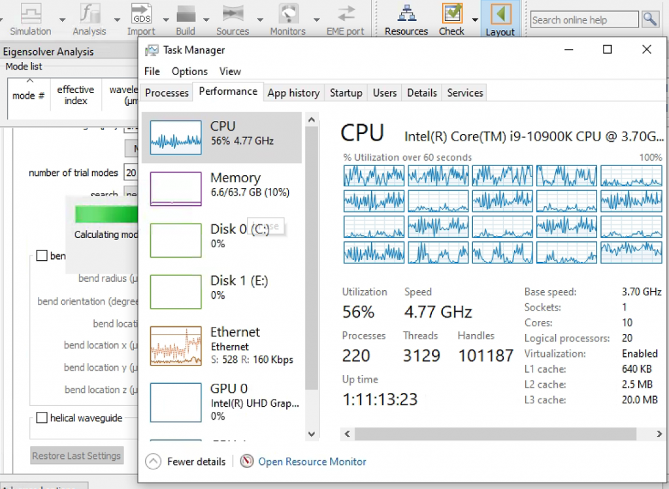Switch to the Performance tab

click(x=228, y=92)
